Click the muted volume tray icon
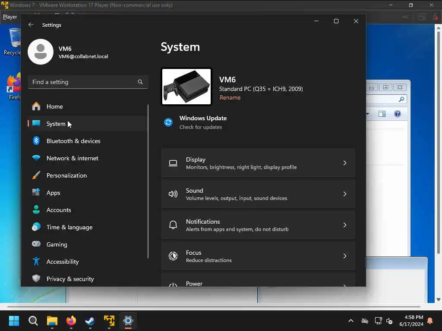Screen dimensions: 442x331 click(390, 321)
